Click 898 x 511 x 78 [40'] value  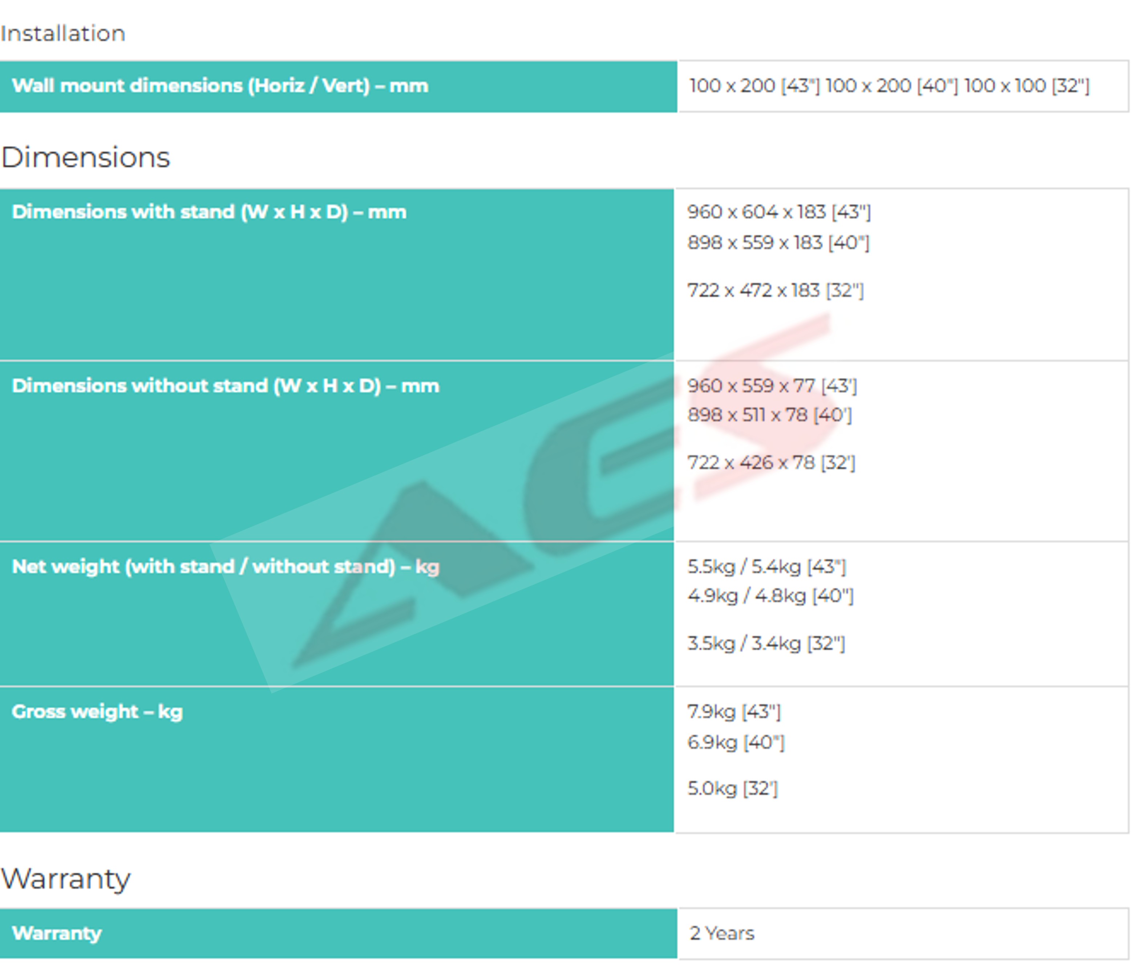pos(769,415)
